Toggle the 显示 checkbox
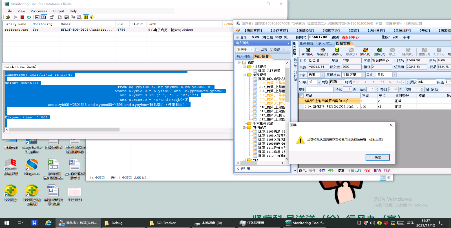 pos(238,37)
